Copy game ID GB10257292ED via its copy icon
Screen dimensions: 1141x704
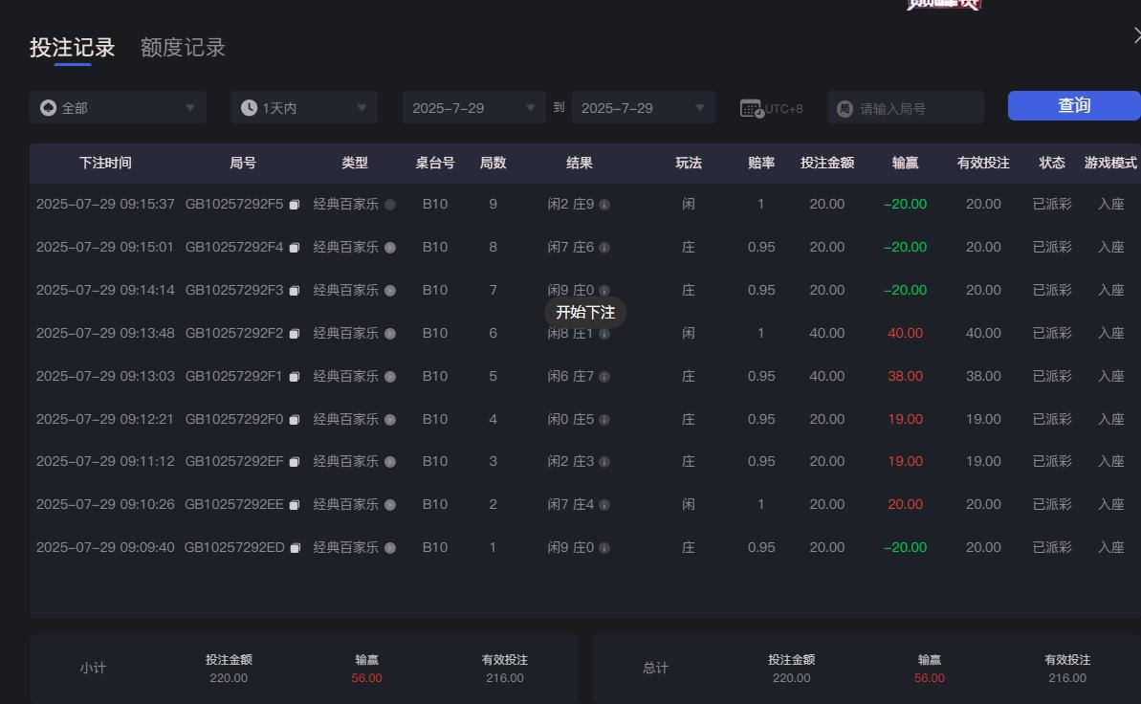tap(294, 547)
